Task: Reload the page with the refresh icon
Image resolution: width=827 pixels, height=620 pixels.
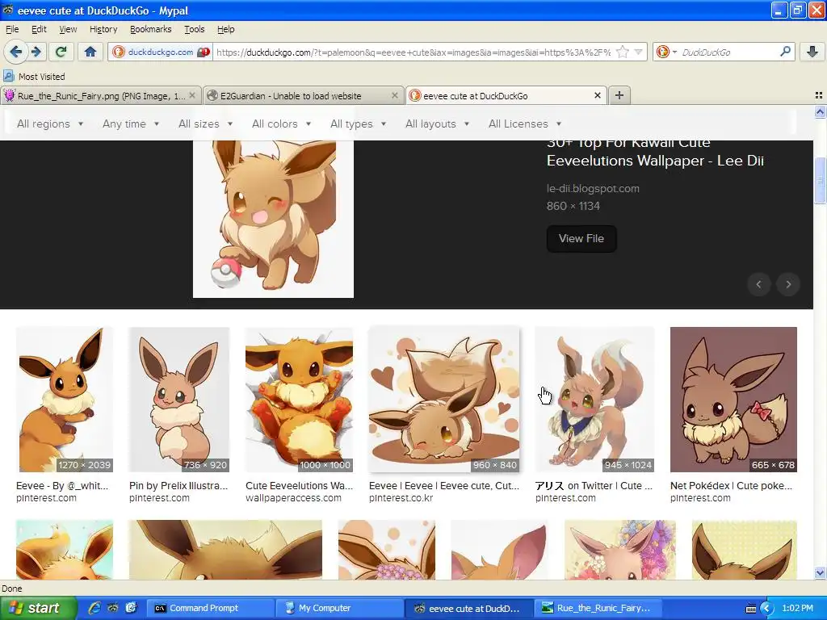Action: click(61, 52)
